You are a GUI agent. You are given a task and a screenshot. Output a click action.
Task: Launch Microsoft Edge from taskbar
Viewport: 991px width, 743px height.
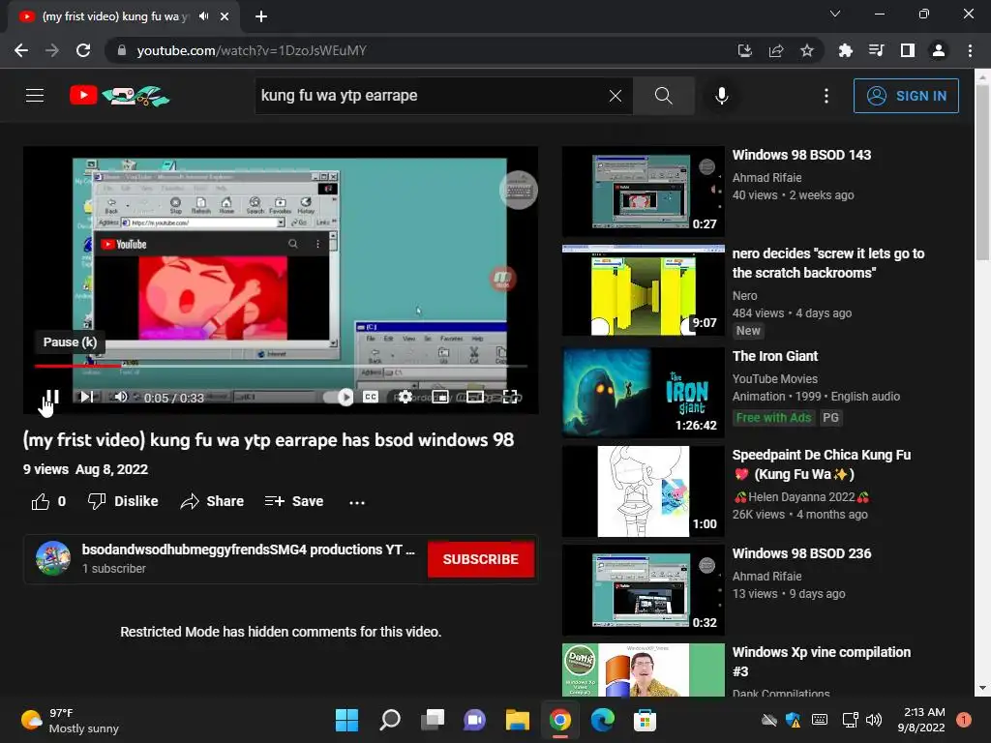point(602,720)
